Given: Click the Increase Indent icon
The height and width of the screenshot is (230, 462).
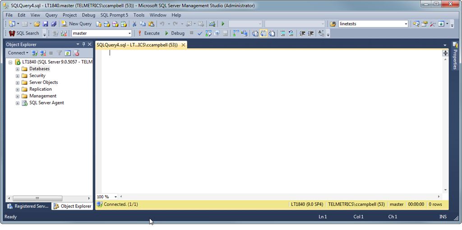Looking at the screenshot, I should [310, 33].
